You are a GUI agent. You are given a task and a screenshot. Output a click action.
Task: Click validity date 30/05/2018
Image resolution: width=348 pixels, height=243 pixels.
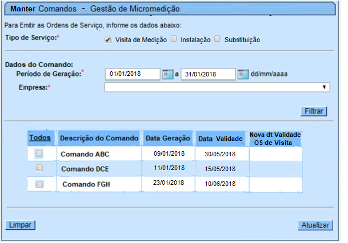click(220, 154)
